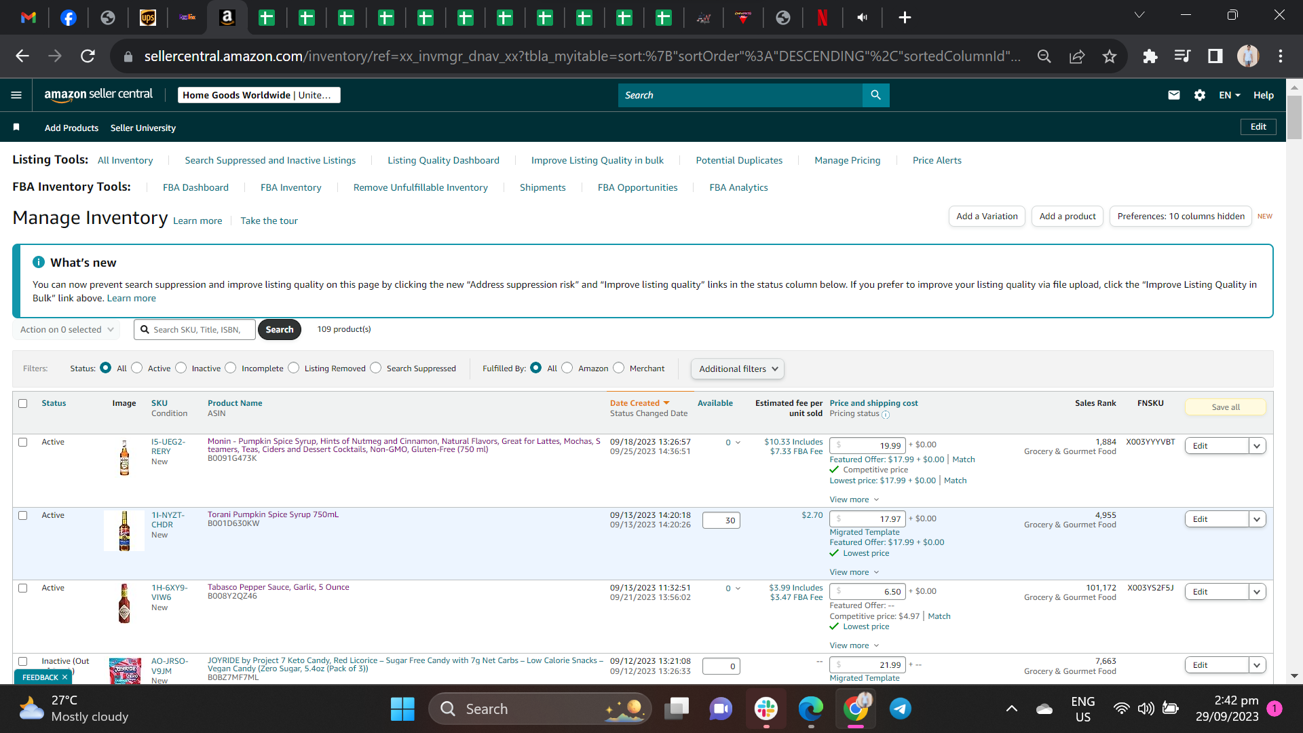Open a new browser tab
Viewport: 1303px width, 733px height.
click(905, 18)
